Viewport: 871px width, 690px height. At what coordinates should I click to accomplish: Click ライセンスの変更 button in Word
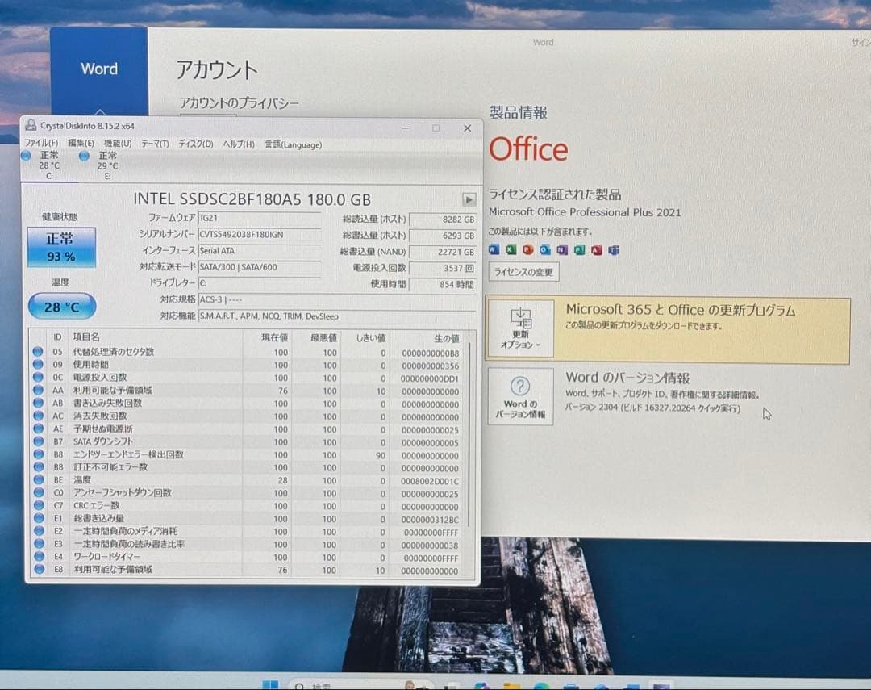coord(523,272)
